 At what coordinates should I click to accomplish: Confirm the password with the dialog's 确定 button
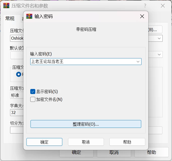44,142
